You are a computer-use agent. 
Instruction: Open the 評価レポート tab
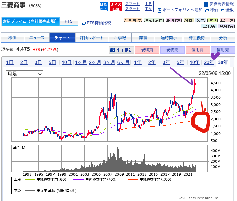92,38
